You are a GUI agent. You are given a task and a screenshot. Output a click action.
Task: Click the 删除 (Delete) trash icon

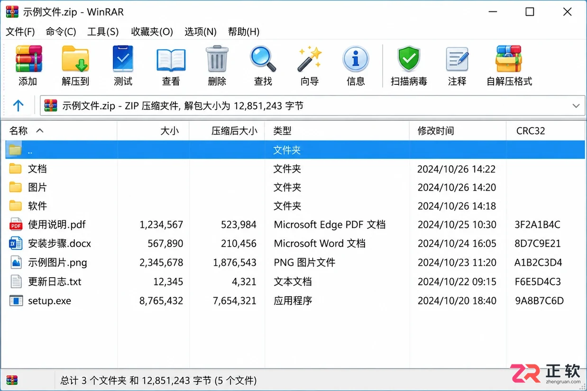217,59
